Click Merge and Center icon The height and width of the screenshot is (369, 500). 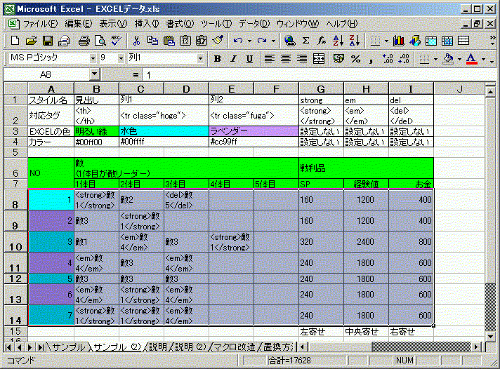click(319, 59)
